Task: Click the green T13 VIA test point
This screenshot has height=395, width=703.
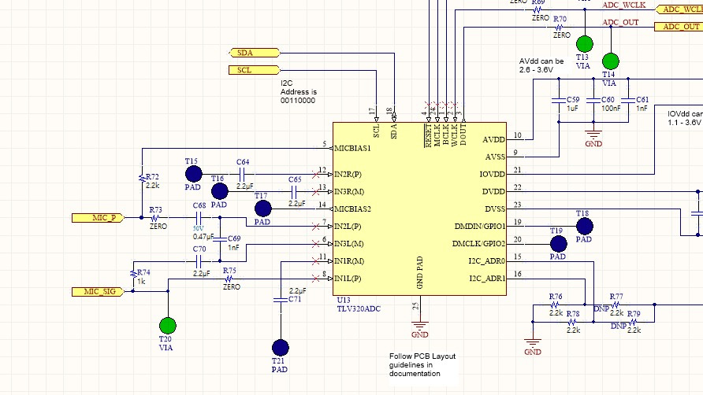Action: click(584, 44)
